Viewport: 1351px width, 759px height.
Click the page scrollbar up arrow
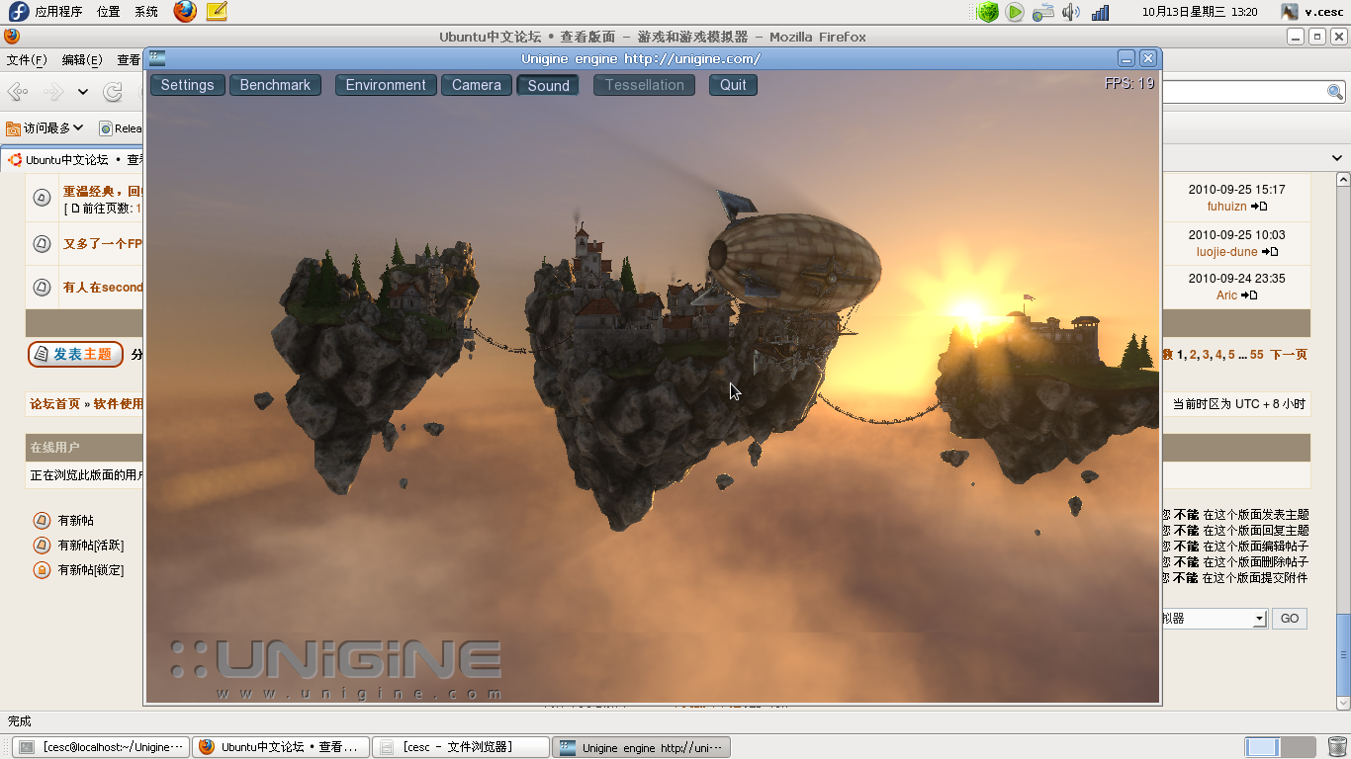1342,181
